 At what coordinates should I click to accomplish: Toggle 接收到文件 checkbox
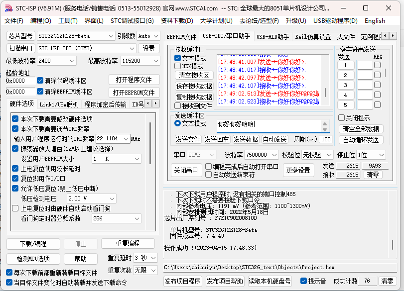click(177, 106)
